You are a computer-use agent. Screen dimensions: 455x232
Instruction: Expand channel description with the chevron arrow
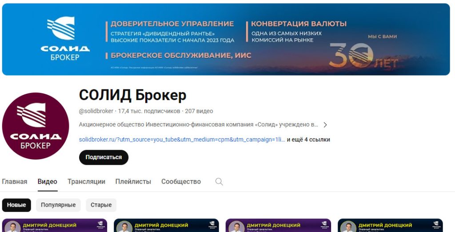tap(325, 125)
